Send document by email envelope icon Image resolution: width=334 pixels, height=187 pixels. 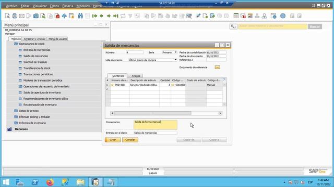click(x=22, y=16)
